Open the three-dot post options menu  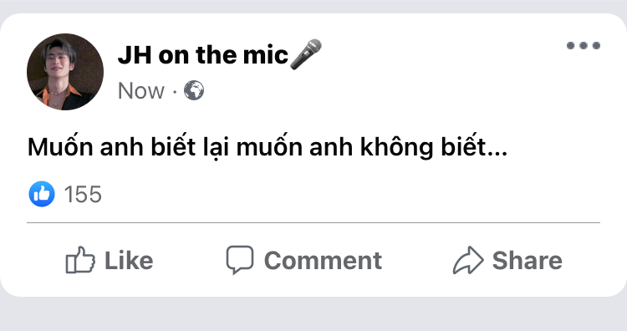point(584,46)
